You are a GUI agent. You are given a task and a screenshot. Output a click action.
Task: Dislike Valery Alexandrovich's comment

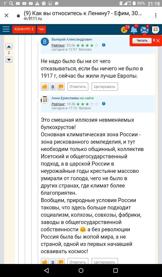(61, 87)
